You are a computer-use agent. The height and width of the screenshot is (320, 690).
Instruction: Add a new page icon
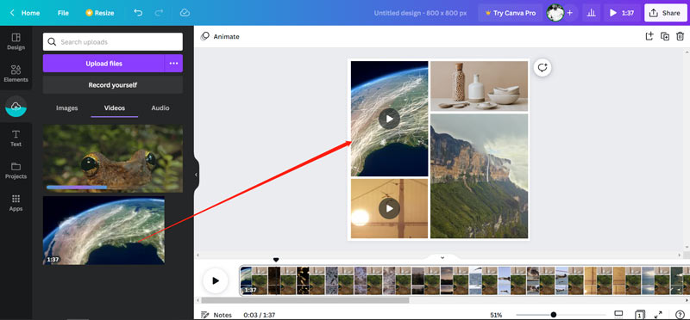pyautogui.click(x=649, y=36)
